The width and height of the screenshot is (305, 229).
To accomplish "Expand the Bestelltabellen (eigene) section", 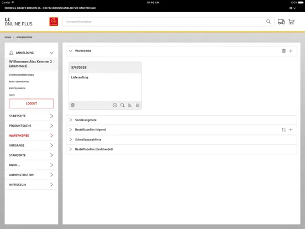I will coord(71,129).
